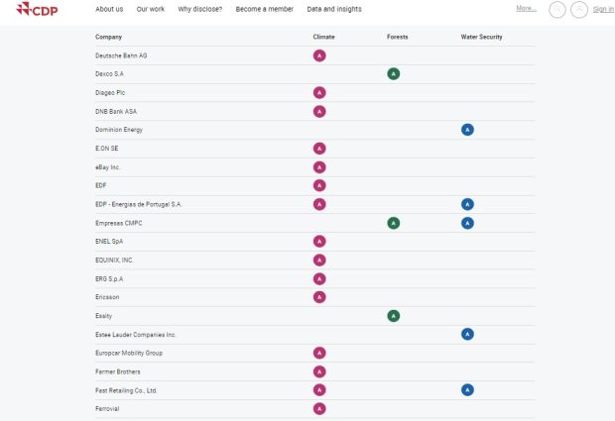The width and height of the screenshot is (615, 421).
Task: Select EDF company name
Action: pos(101,185)
